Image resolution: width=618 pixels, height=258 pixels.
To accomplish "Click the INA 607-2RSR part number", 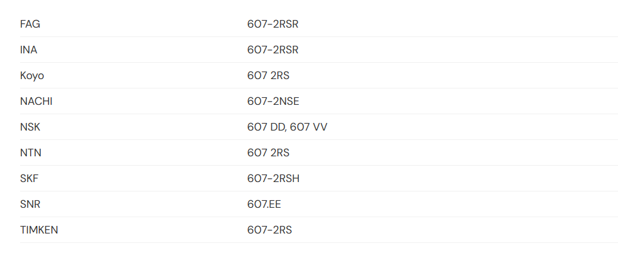I will [273, 50].
